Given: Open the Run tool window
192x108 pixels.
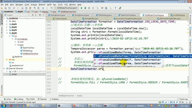Looking at the screenshot, I should coord(8,99).
